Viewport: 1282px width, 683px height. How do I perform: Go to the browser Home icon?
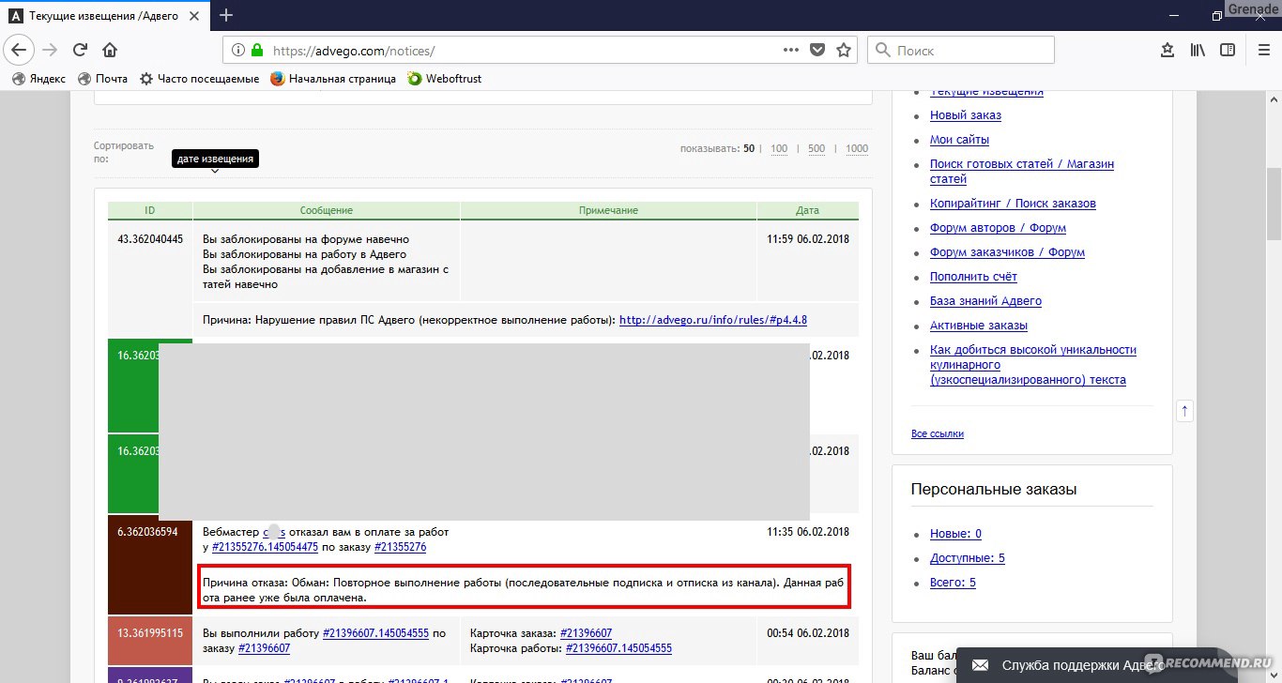tap(110, 50)
